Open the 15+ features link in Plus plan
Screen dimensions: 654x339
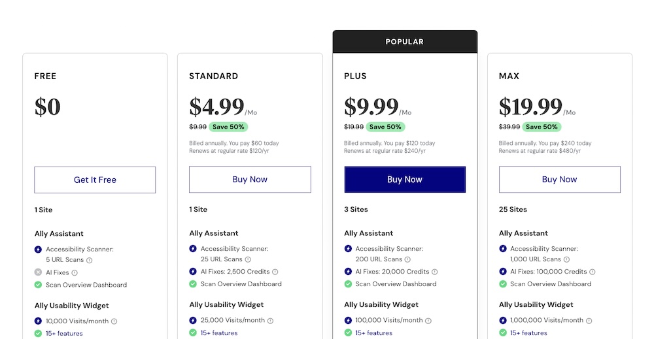click(x=373, y=333)
